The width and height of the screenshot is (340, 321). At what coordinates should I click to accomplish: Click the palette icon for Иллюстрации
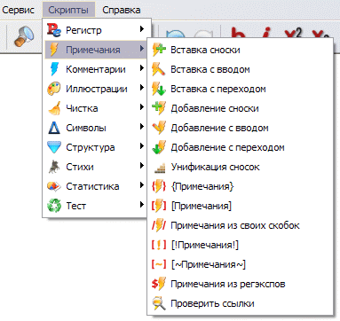(x=54, y=89)
